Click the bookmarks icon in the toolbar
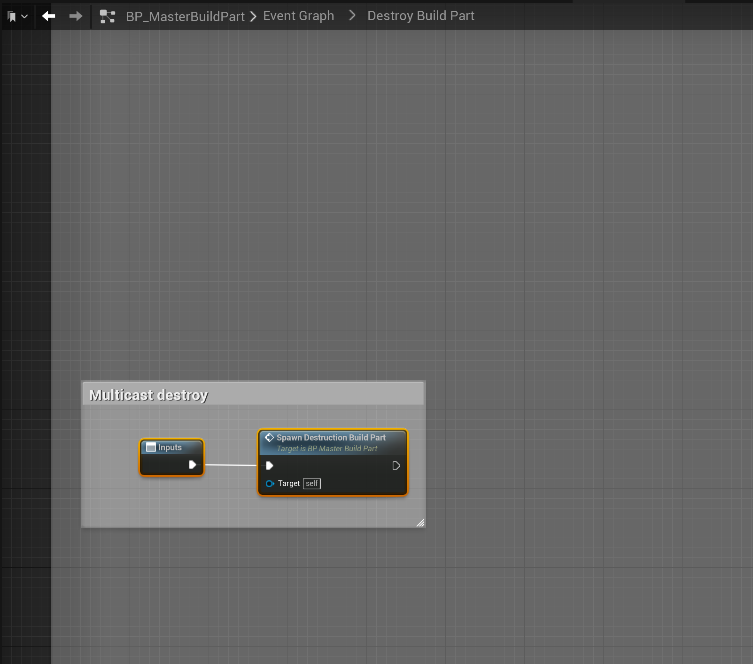 tap(12, 17)
